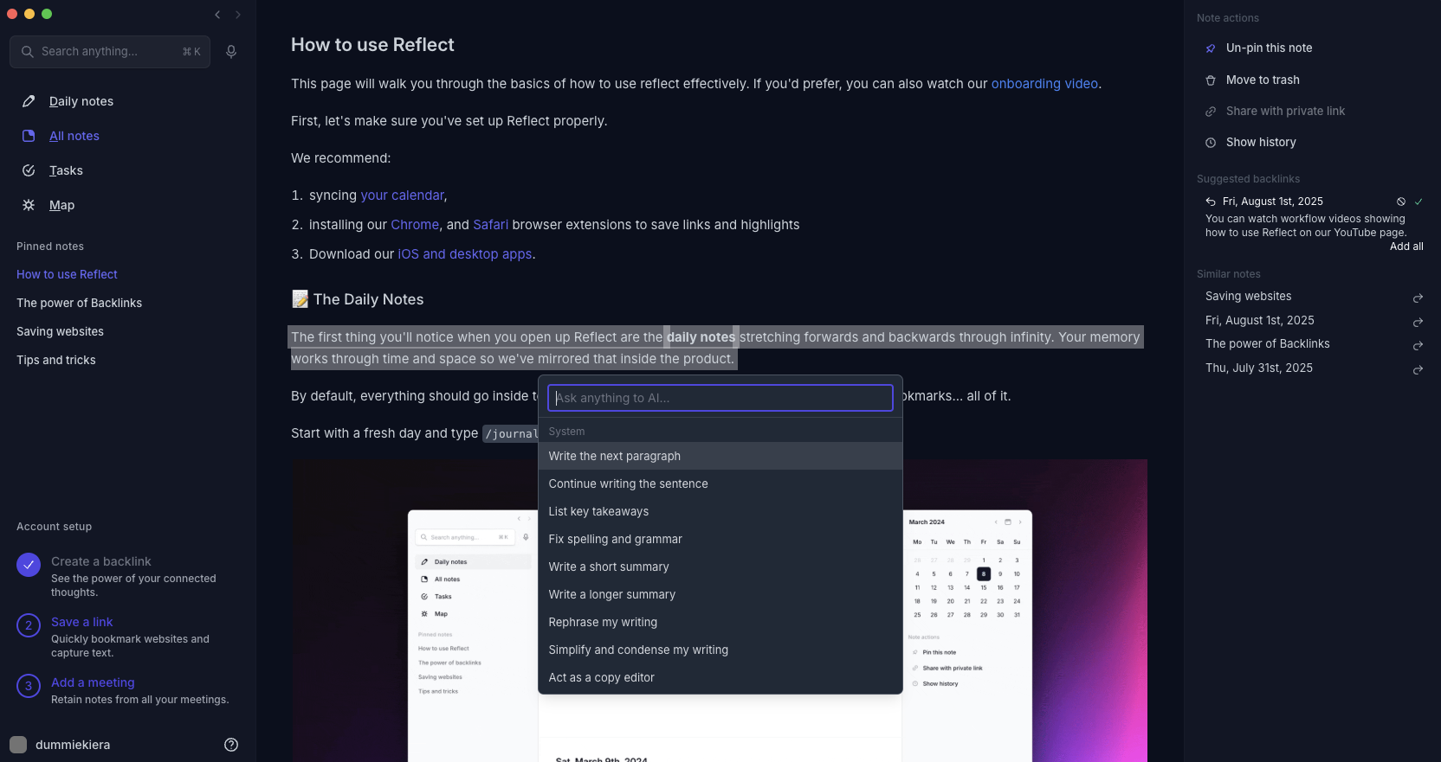The image size is (1441, 762).
Task: Choose Simplify and condense my writing
Action: [x=720, y=650]
